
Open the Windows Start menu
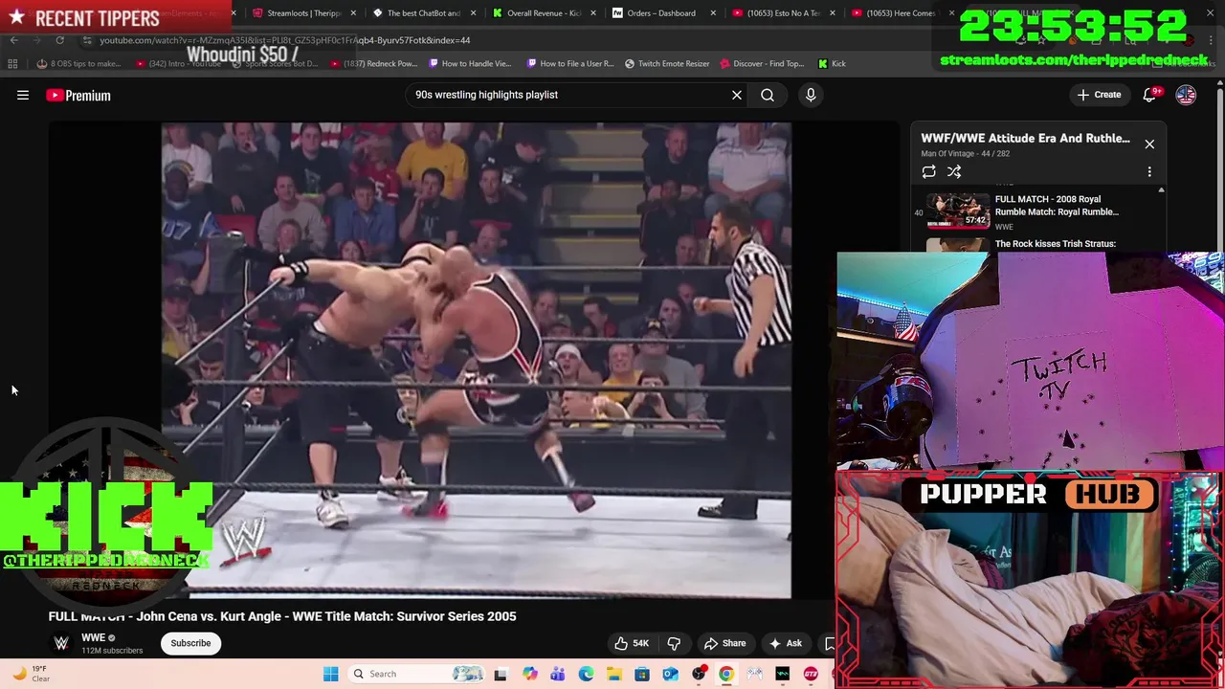coord(330,674)
